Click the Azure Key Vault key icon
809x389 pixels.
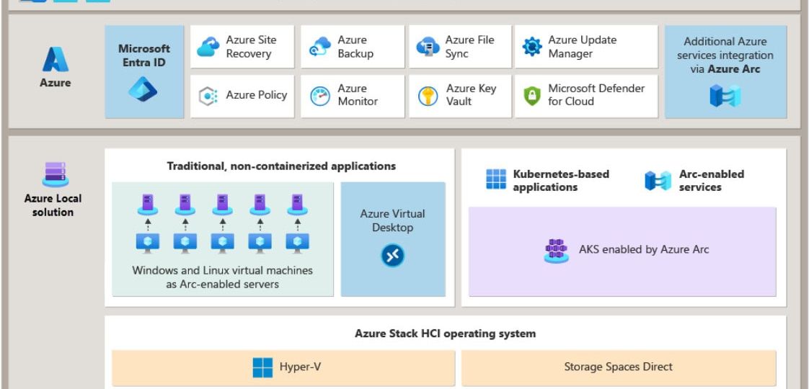coord(429,96)
